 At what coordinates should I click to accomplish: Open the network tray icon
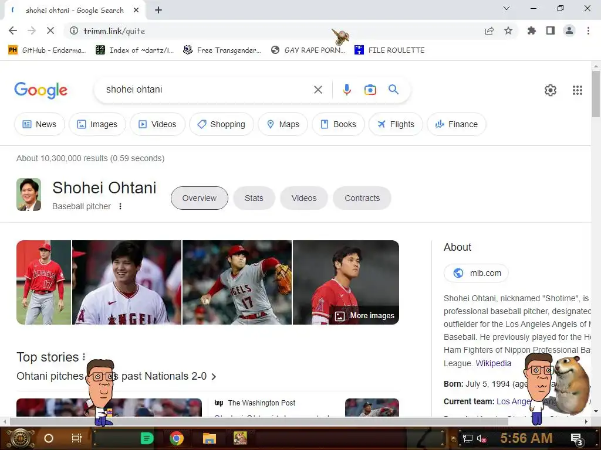tap(467, 438)
